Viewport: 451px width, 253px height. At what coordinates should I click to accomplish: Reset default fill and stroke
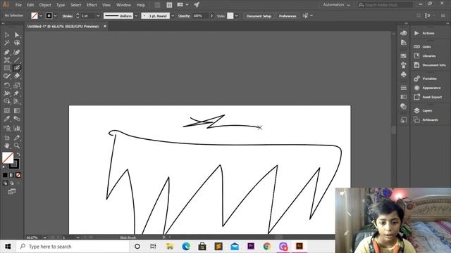click(4, 167)
